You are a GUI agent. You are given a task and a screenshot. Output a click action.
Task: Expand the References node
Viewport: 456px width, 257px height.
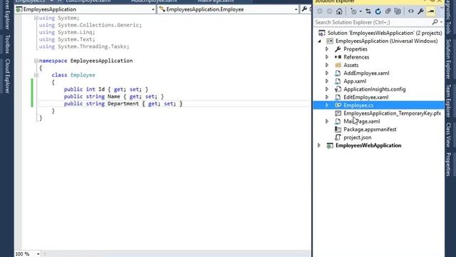coord(327,57)
